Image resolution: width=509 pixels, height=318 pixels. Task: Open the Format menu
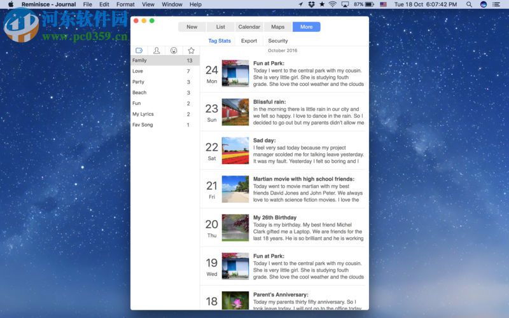click(125, 4)
